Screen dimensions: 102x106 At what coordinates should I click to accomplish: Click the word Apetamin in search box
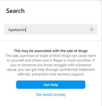click(17, 30)
